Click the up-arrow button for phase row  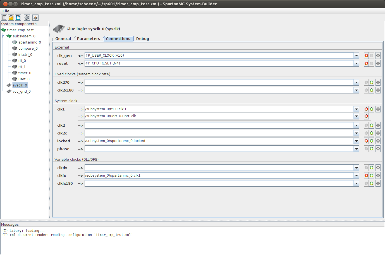378,149
